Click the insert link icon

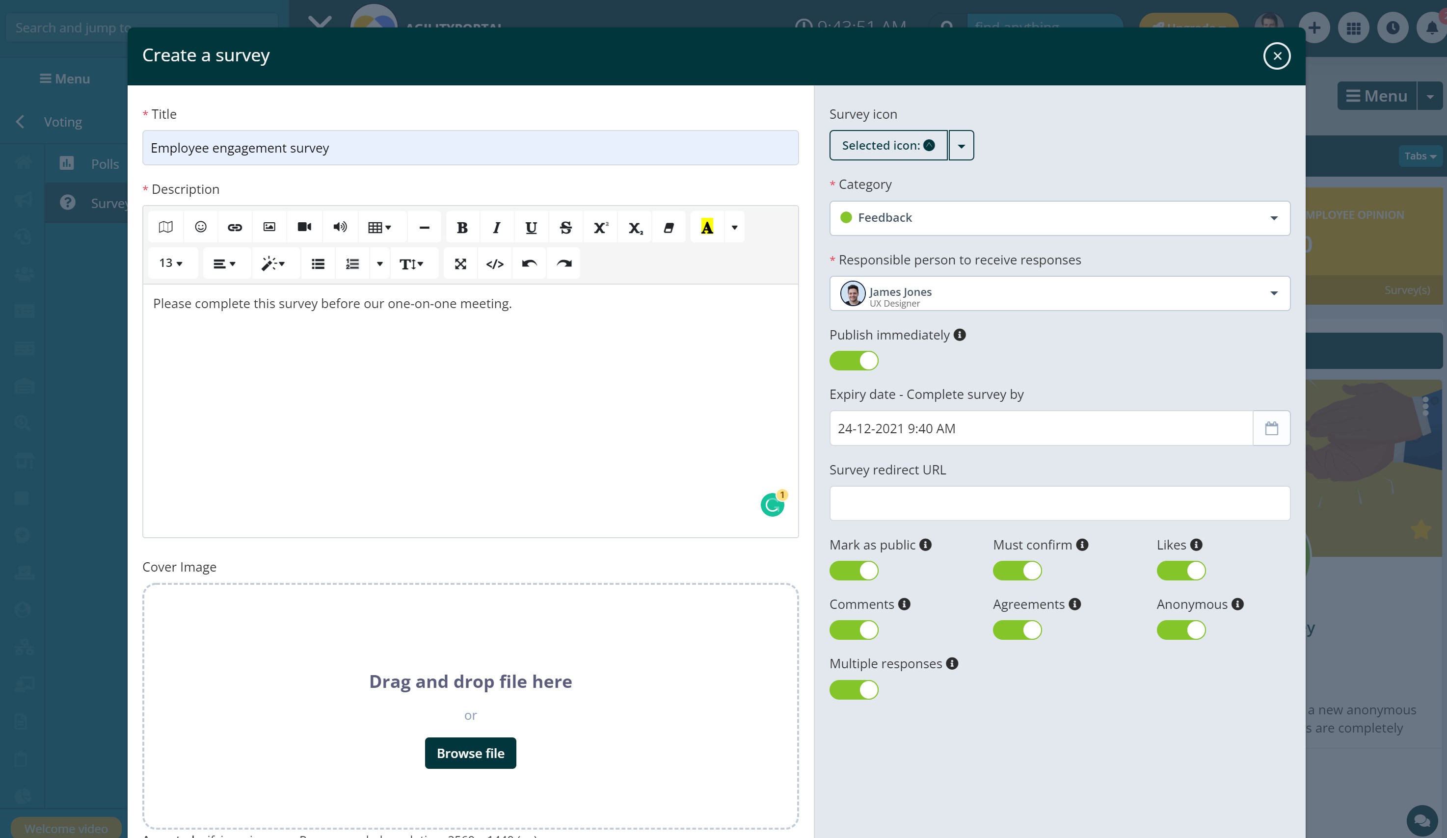click(234, 227)
